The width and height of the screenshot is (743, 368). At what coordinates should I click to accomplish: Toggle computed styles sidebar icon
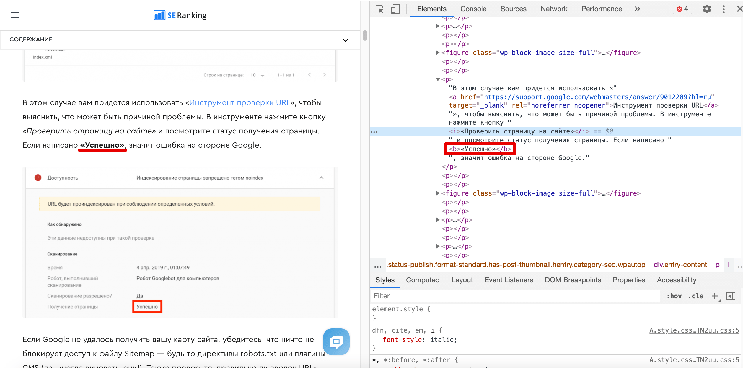point(731,296)
